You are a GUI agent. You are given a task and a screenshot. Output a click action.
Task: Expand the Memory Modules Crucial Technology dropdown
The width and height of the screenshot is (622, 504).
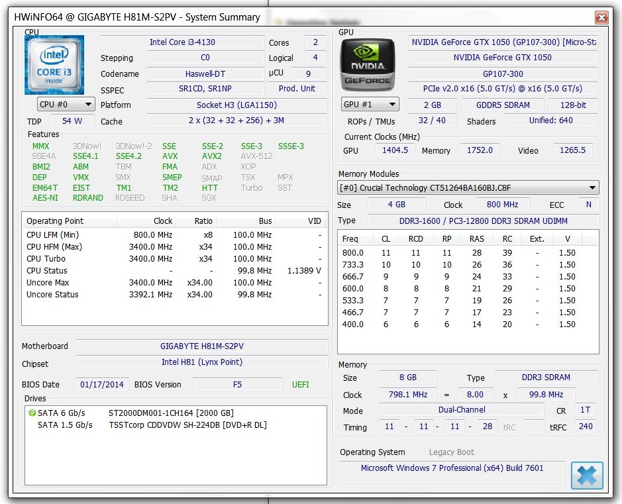(x=468, y=187)
